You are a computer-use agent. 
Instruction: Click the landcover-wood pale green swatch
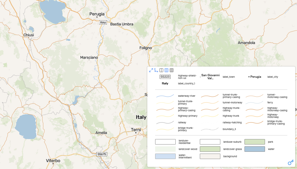[165, 149]
